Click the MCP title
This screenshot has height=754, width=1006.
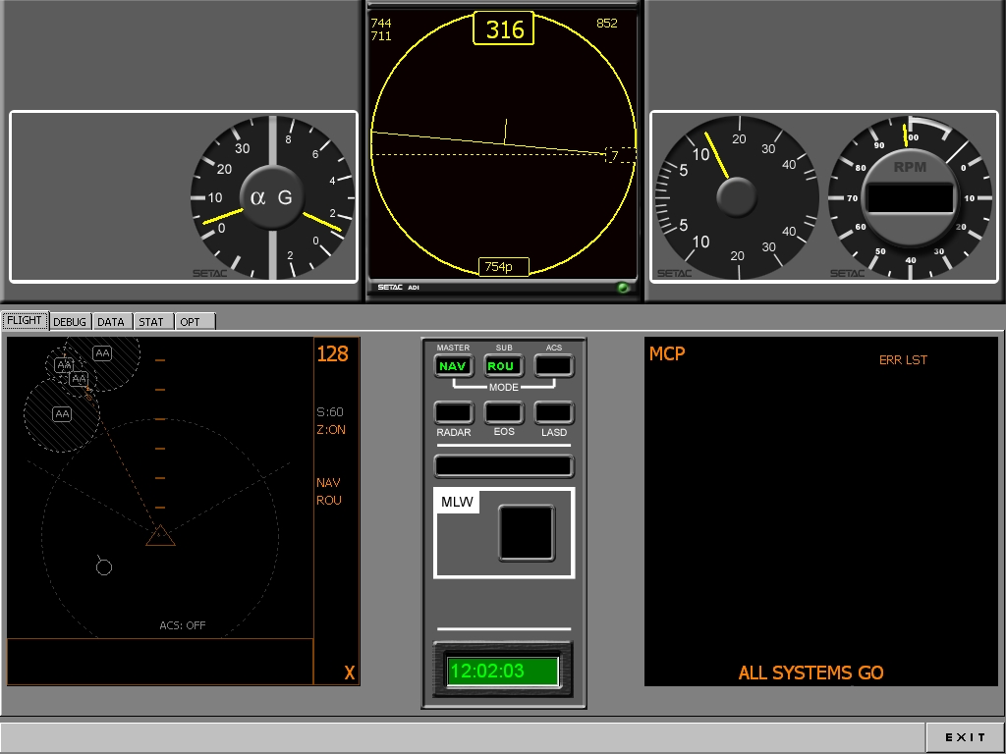667,353
